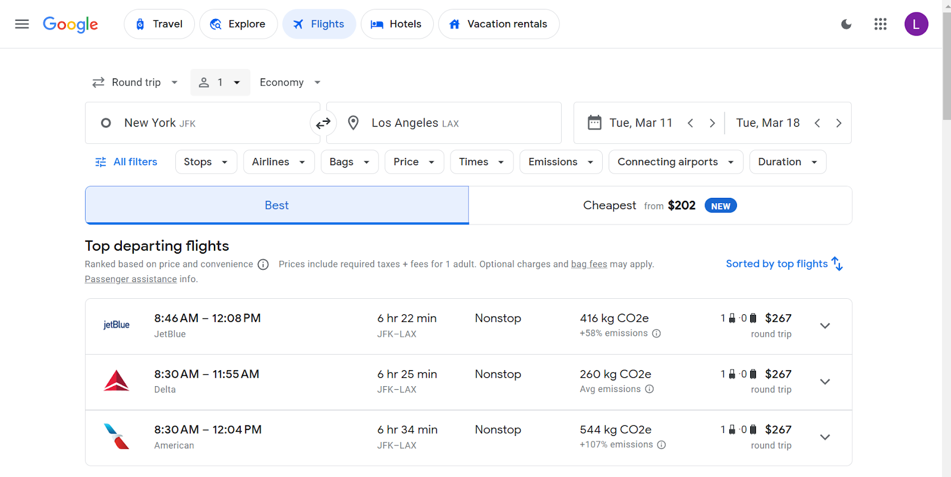Click the calendar icon beside departure date
Screen dimensions: 951x477
[594, 123]
